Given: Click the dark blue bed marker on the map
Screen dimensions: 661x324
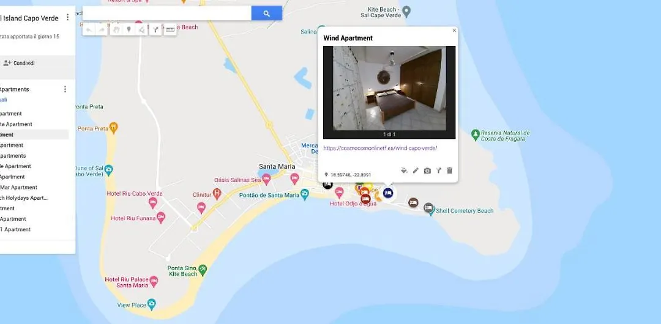Looking at the screenshot, I should 388,193.
